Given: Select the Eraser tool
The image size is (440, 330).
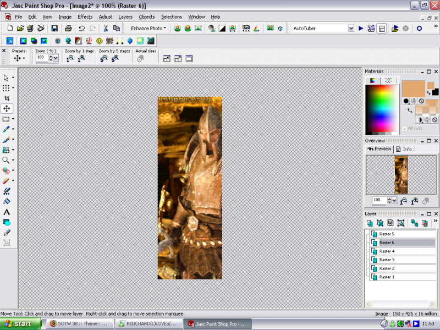Looking at the screenshot, I should (x=6, y=181).
